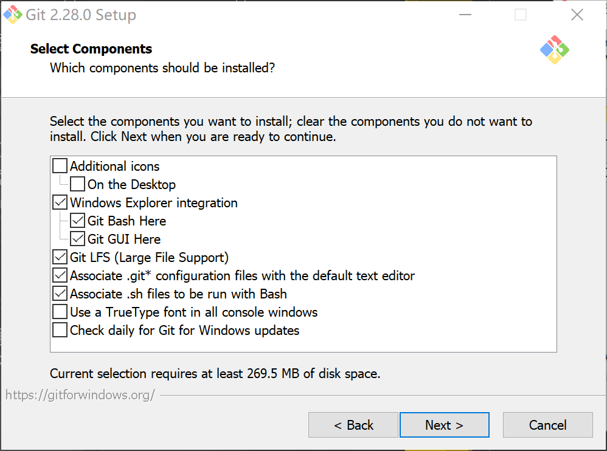Enable daily Git for Windows update checks
Screen dimensions: 607x451
tap(59, 329)
